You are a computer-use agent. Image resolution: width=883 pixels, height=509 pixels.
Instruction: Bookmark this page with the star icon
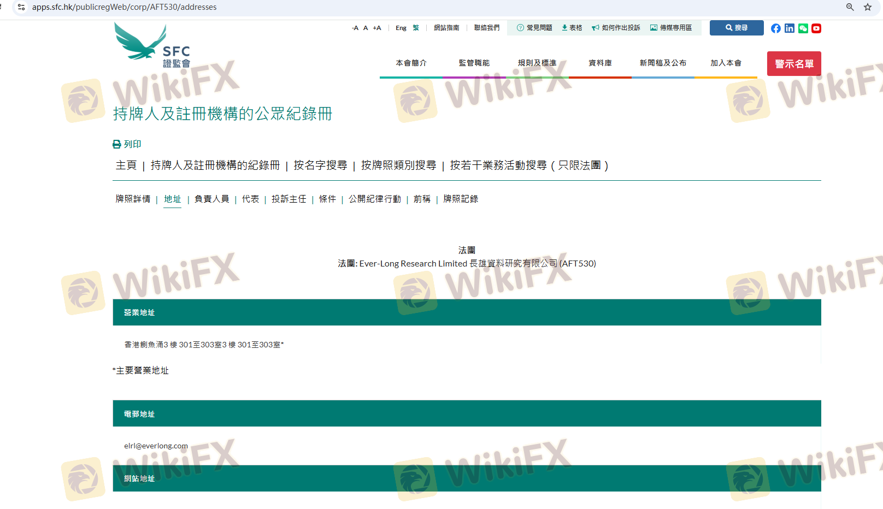[x=868, y=7]
